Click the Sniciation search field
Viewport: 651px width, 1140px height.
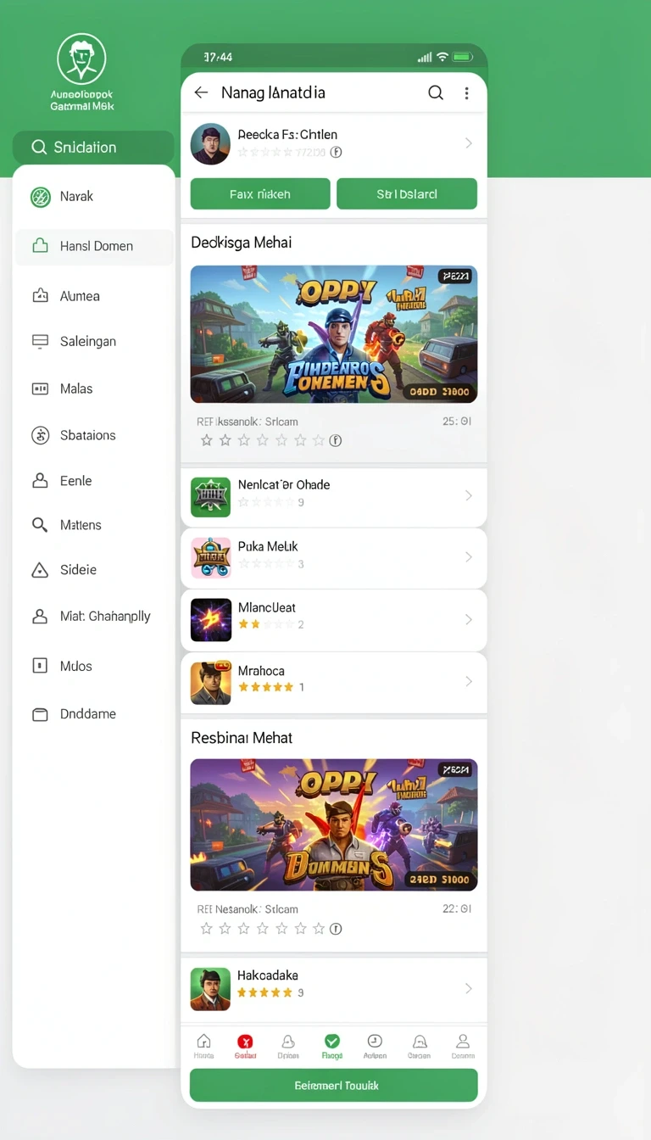coord(93,148)
